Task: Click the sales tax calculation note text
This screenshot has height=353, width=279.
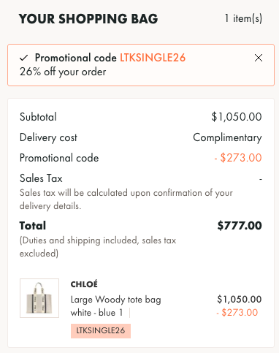Action: click(126, 200)
